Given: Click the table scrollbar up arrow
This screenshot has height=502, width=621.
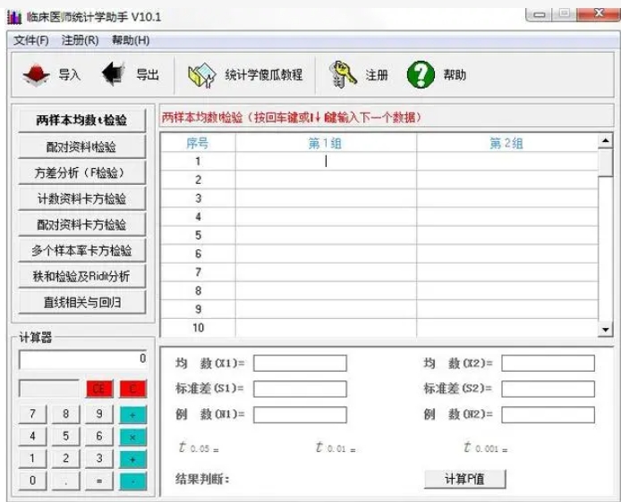Looking at the screenshot, I should coord(606,141).
